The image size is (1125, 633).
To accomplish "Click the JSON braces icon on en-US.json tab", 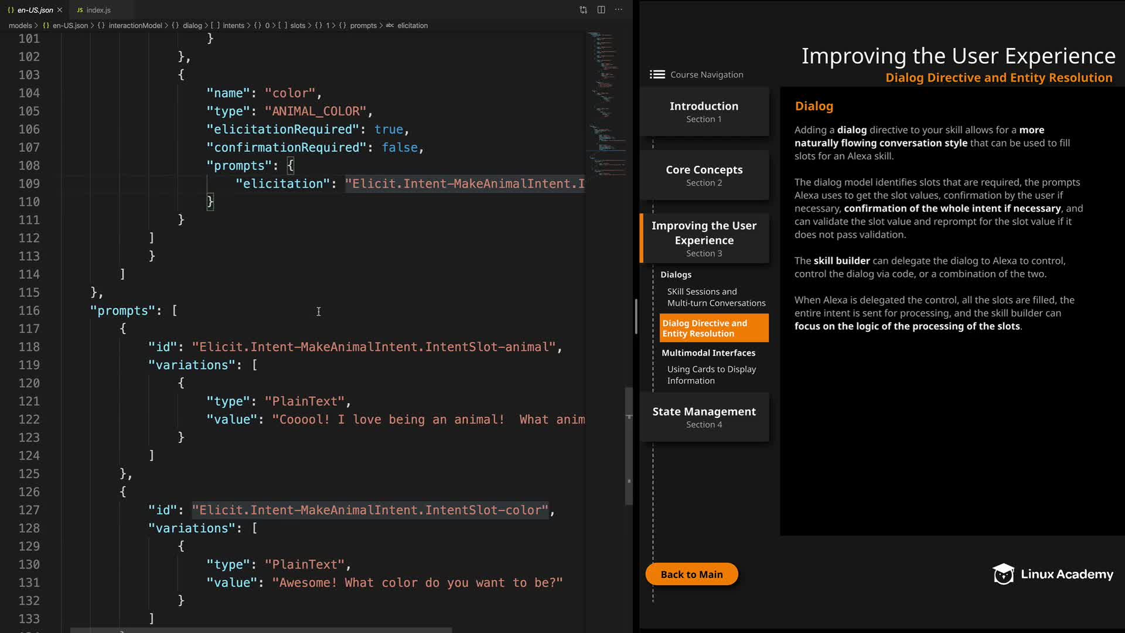I will point(11,10).
